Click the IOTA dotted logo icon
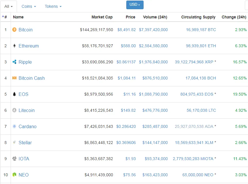Viewport: 248px width, 184px height. (14, 158)
